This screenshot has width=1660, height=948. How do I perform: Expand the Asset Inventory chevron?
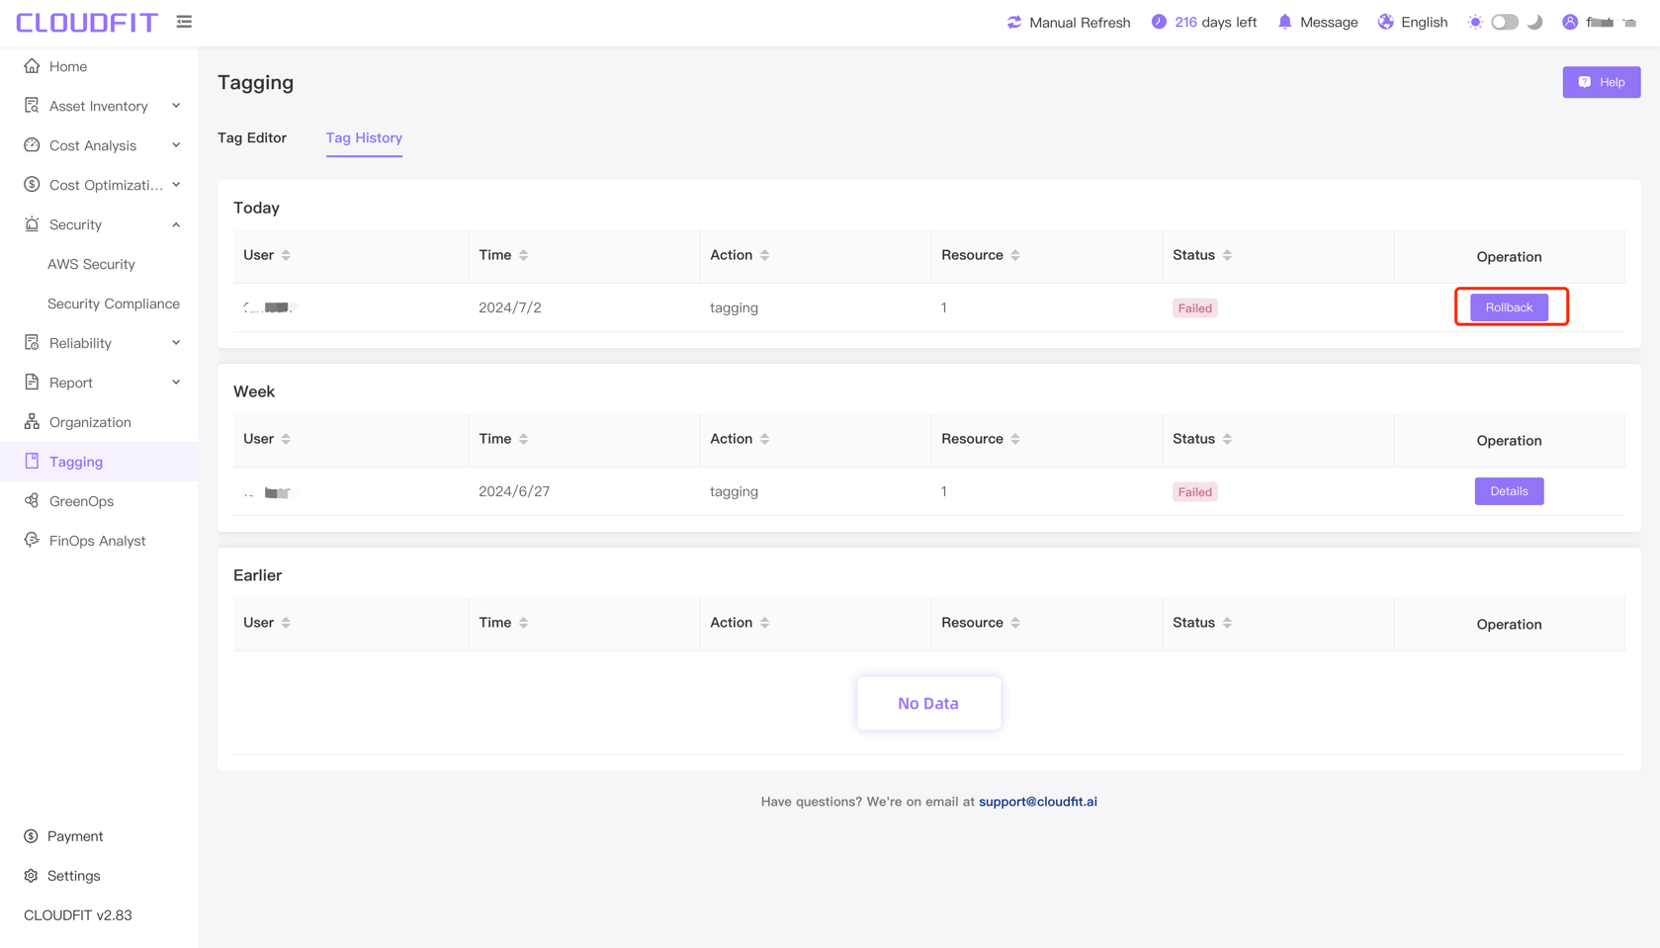click(x=176, y=106)
